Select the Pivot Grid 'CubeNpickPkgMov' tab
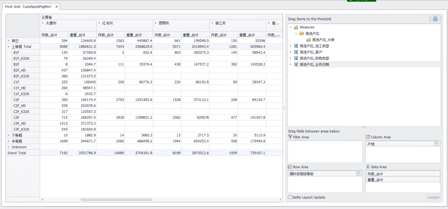 point(28,7)
